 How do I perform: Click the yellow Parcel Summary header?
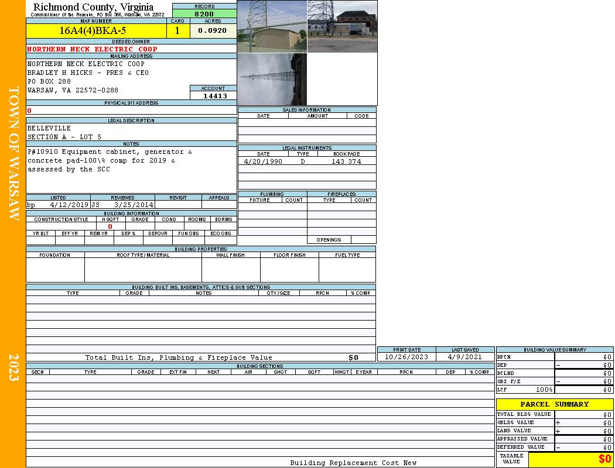[554, 404]
